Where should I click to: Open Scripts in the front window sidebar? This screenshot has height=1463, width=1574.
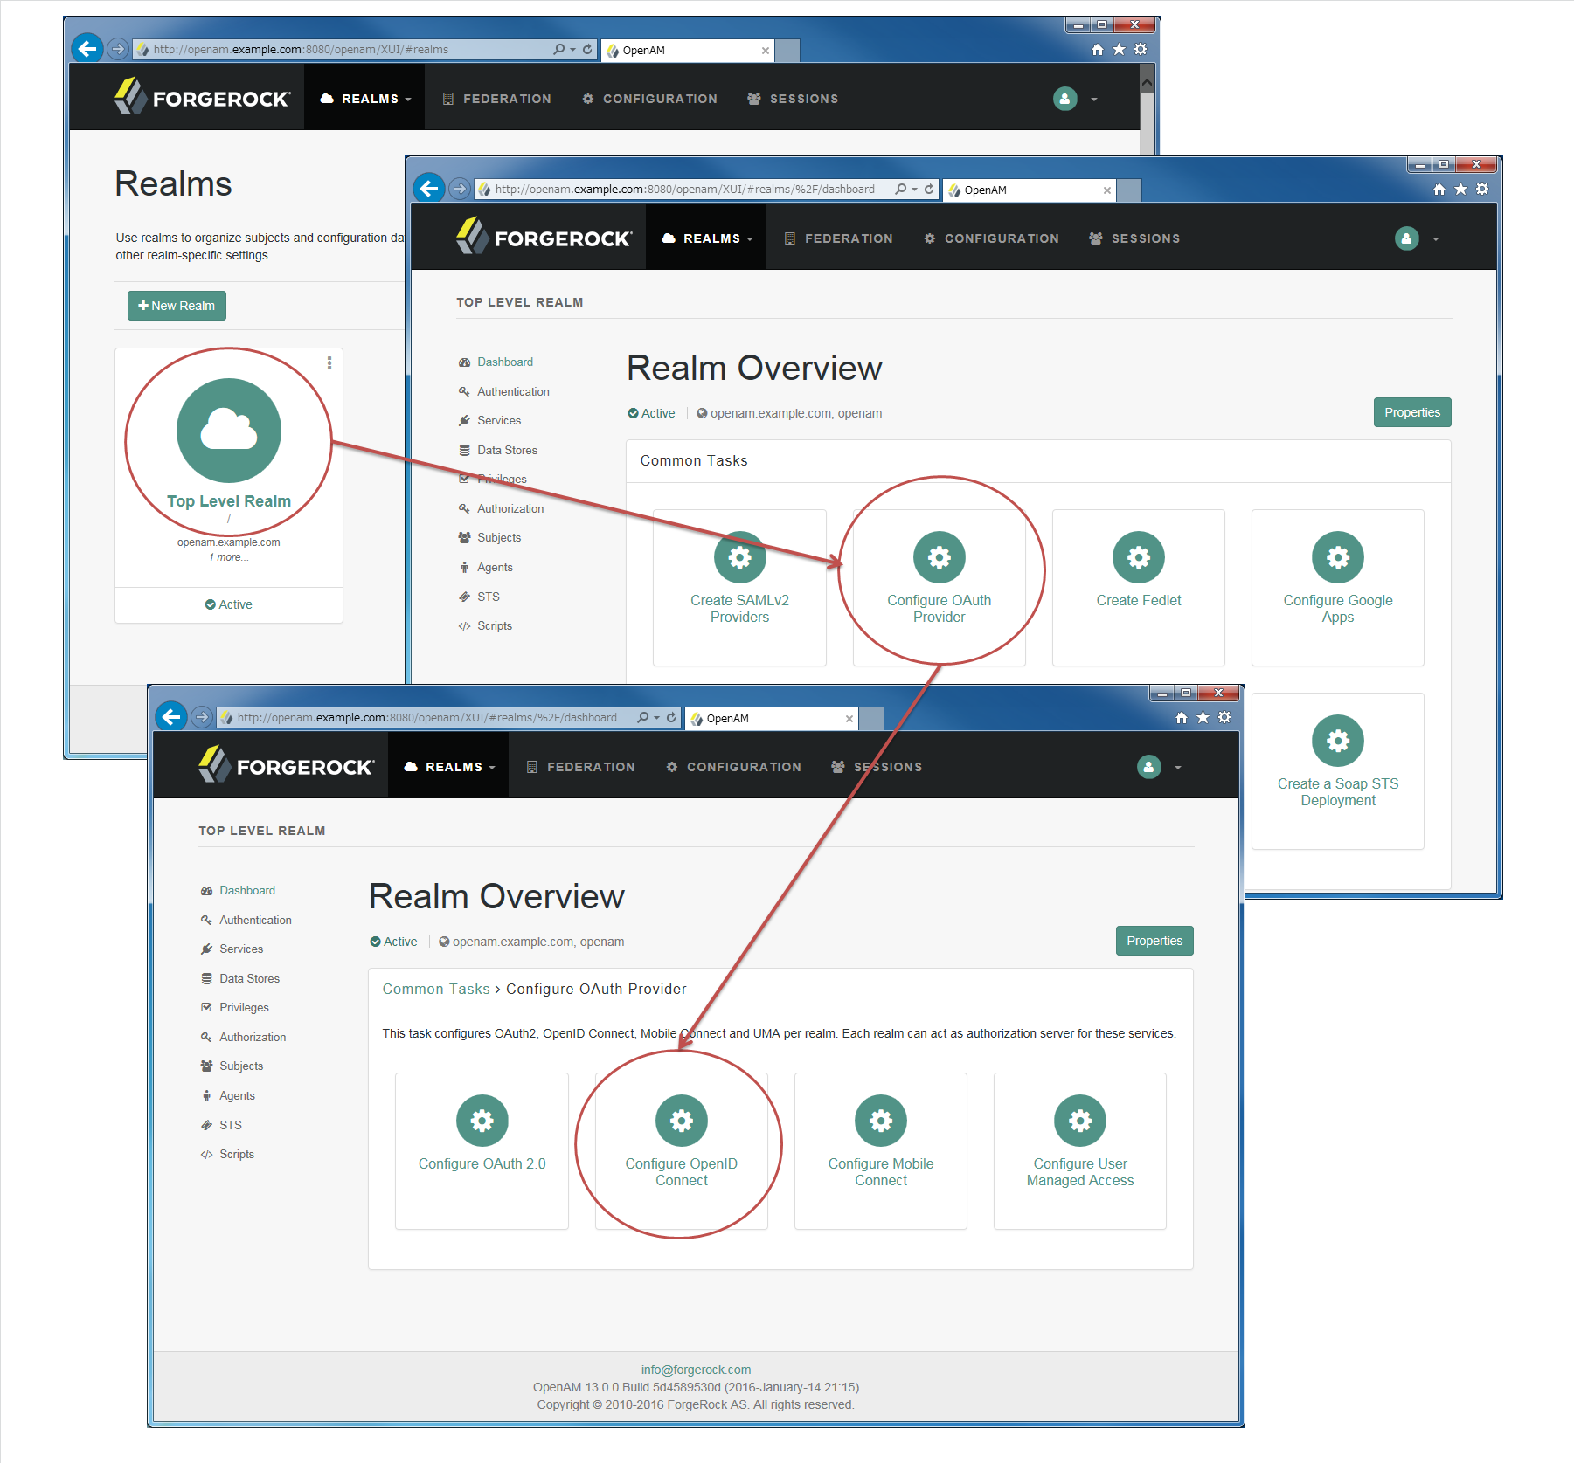pos(237,1154)
